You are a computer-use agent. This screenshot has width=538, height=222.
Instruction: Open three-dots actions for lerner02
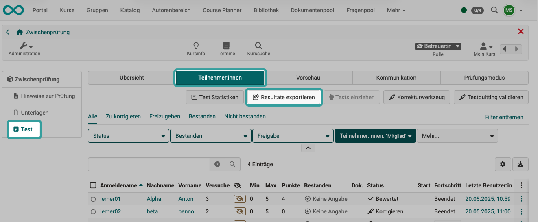click(x=521, y=211)
